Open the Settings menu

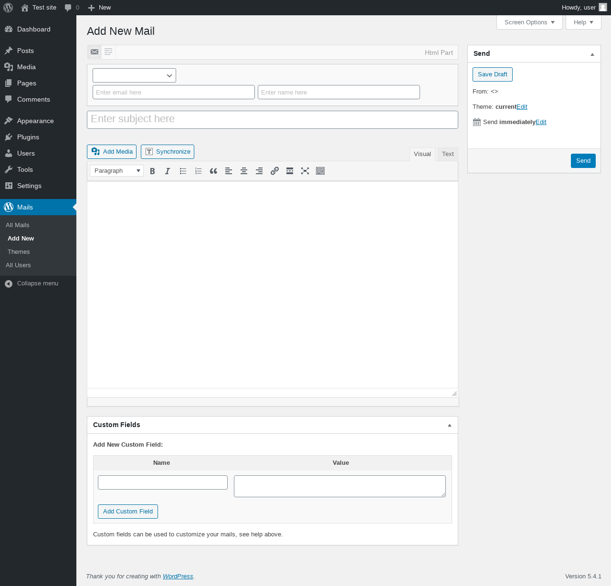point(38,186)
